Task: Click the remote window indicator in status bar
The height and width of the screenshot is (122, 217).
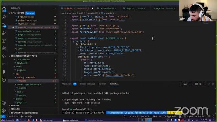Action: click(x=3, y=116)
